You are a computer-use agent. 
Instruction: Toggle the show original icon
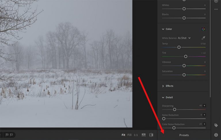pyautogui.click(x=151, y=135)
